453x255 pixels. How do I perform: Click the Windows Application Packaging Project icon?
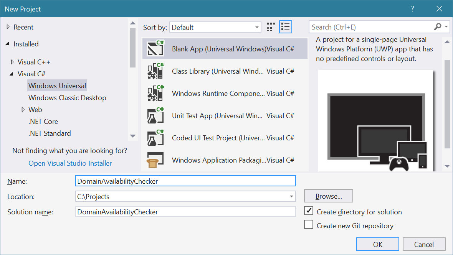click(155, 160)
